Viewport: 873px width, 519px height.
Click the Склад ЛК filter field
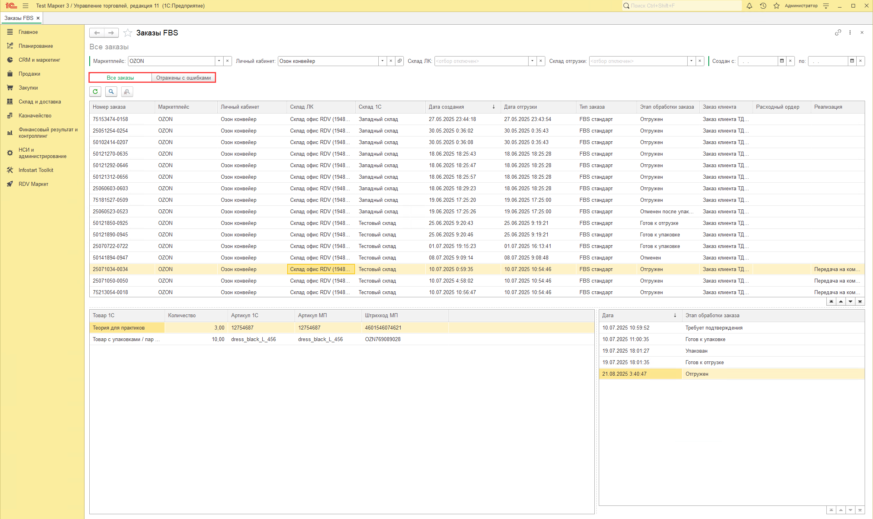coord(481,61)
